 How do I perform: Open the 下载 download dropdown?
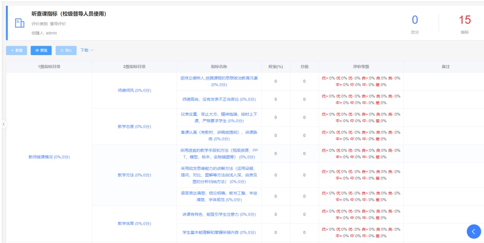(x=87, y=51)
